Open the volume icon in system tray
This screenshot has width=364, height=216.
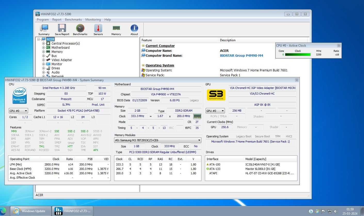point(336,211)
